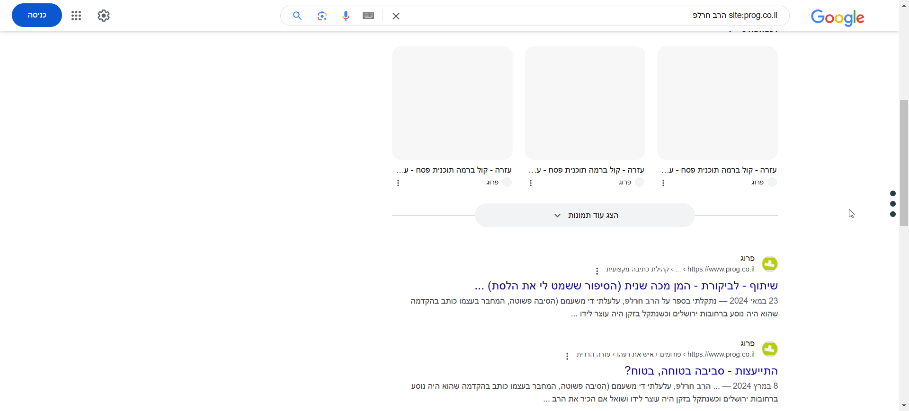Image resolution: width=909 pixels, height=411 pixels.
Task: Click the left image card caption text
Action: click(x=454, y=170)
